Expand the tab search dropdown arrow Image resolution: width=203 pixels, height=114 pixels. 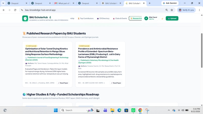point(3,3)
